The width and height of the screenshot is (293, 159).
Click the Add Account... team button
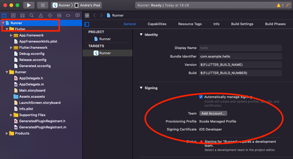213,113
